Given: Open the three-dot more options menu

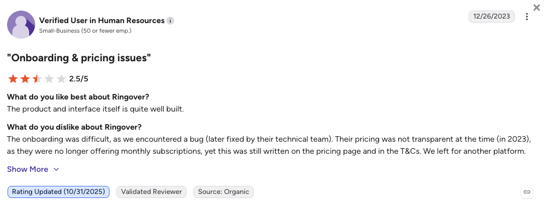Looking at the screenshot, I should point(526,17).
